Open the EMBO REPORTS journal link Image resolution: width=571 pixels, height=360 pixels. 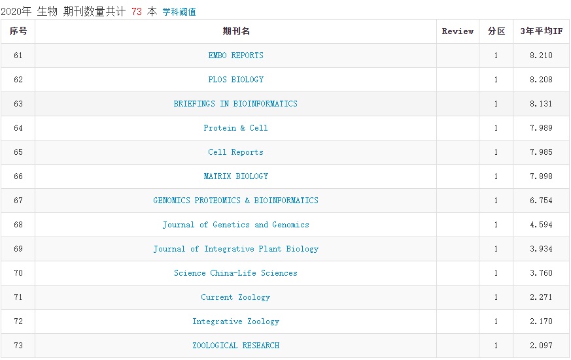point(235,56)
